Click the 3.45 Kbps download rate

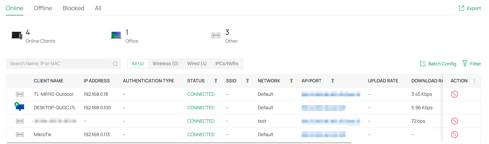point(422,94)
